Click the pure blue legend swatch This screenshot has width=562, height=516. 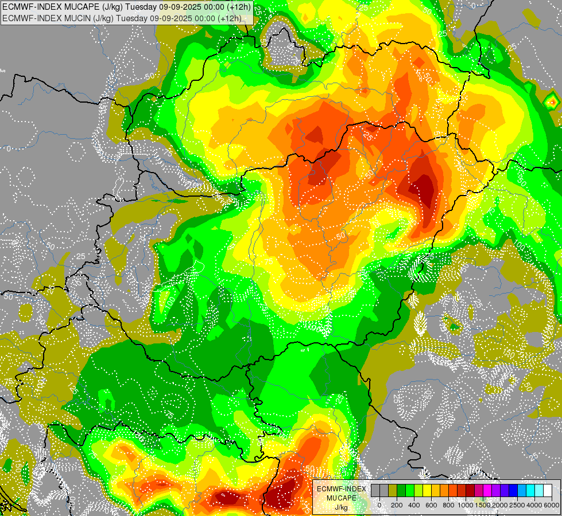click(513, 490)
